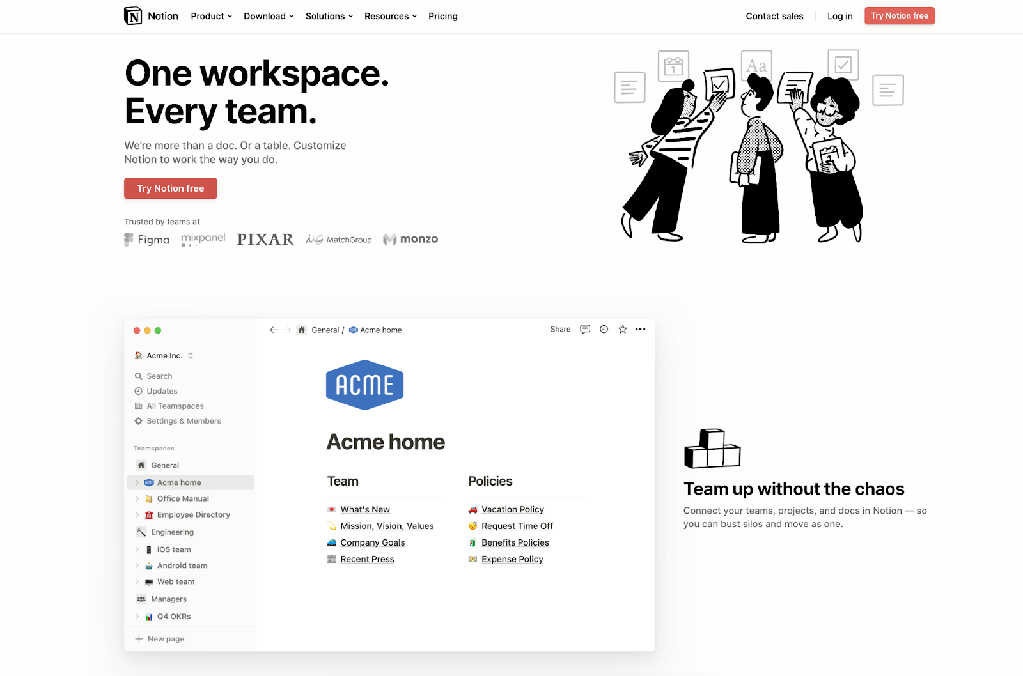Click the hero illustration of three people
Screen dimensions: 1023x676
[x=758, y=146]
